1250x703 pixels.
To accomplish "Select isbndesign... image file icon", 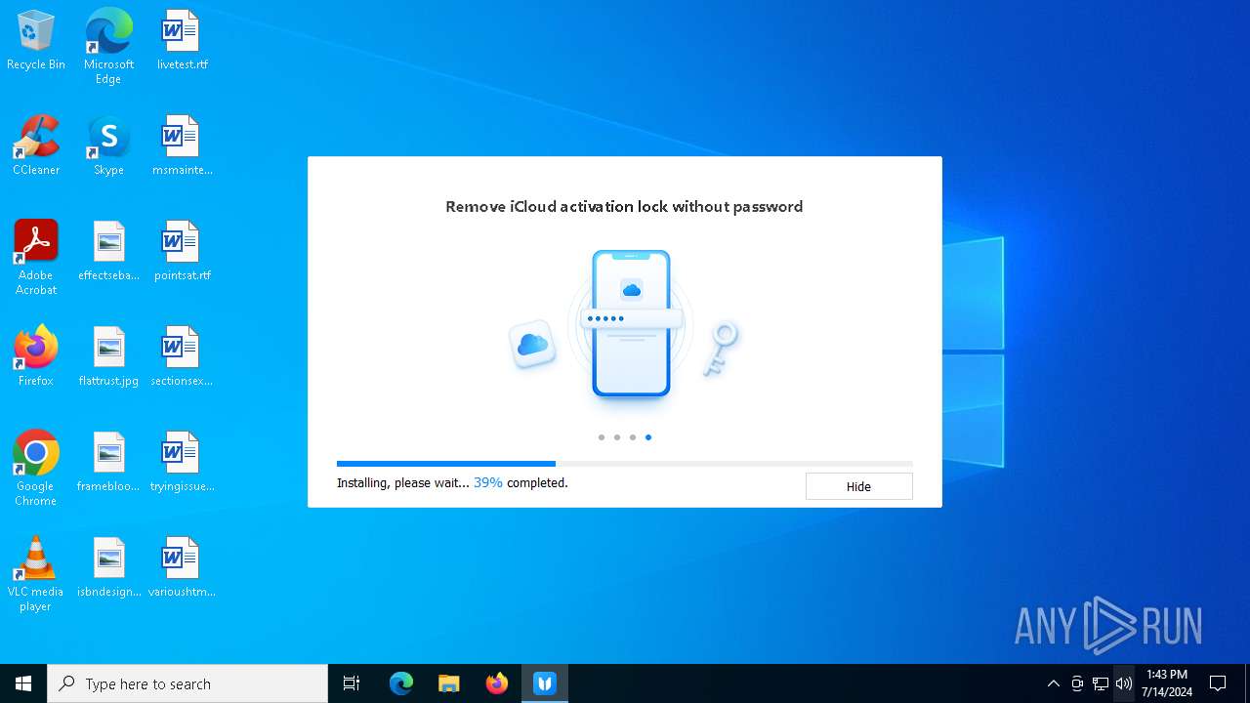I will point(108,568).
